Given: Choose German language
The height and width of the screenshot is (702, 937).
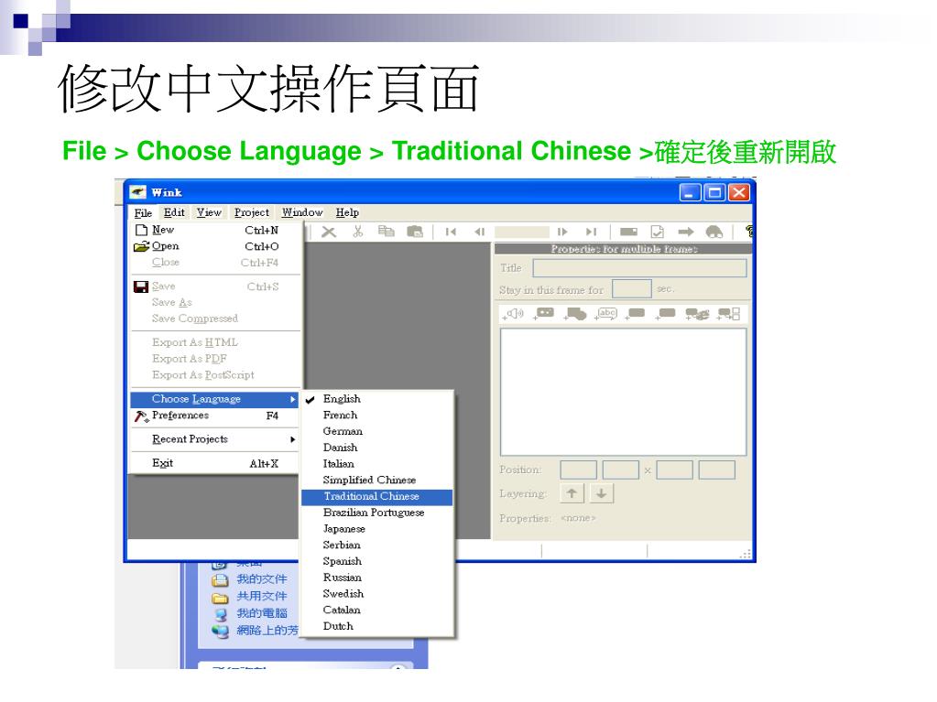Looking at the screenshot, I should coord(377,431).
